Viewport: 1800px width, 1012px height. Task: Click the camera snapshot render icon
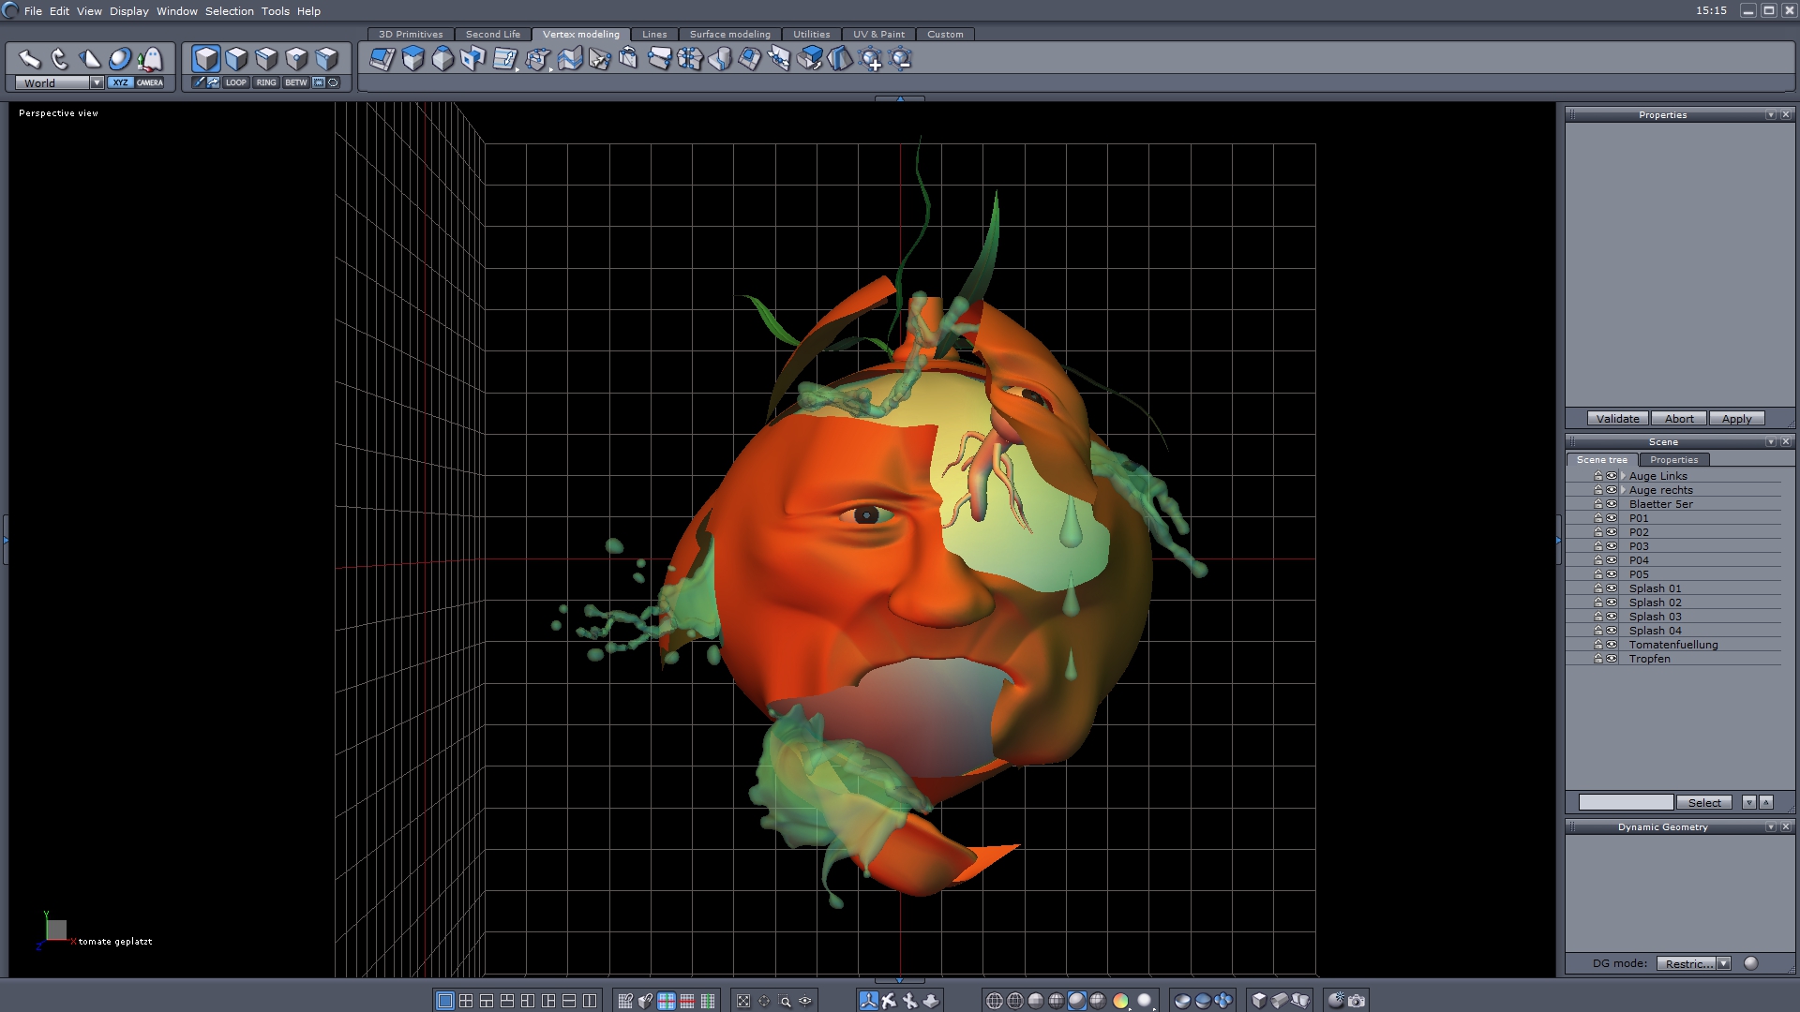click(x=1357, y=1001)
